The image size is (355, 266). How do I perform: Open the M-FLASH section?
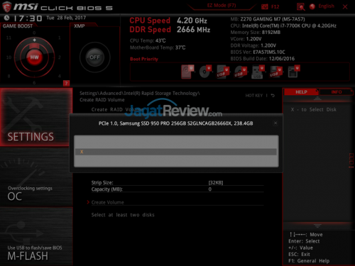[x=36, y=237]
